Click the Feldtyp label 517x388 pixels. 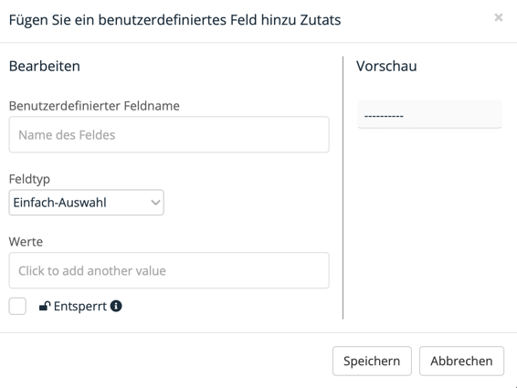pyautogui.click(x=29, y=179)
